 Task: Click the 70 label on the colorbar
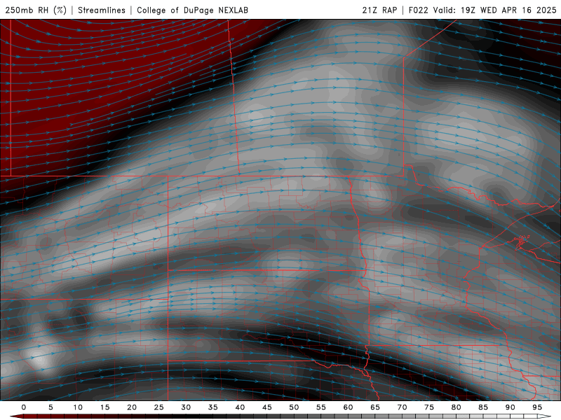coord(402,407)
